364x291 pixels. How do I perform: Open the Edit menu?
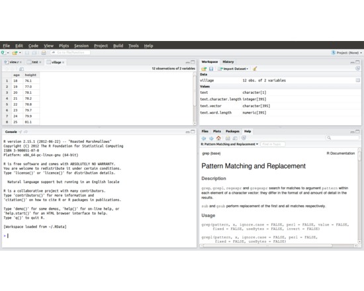pyautogui.click(x=19, y=46)
